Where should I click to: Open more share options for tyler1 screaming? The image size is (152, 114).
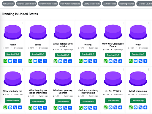point(145,107)
